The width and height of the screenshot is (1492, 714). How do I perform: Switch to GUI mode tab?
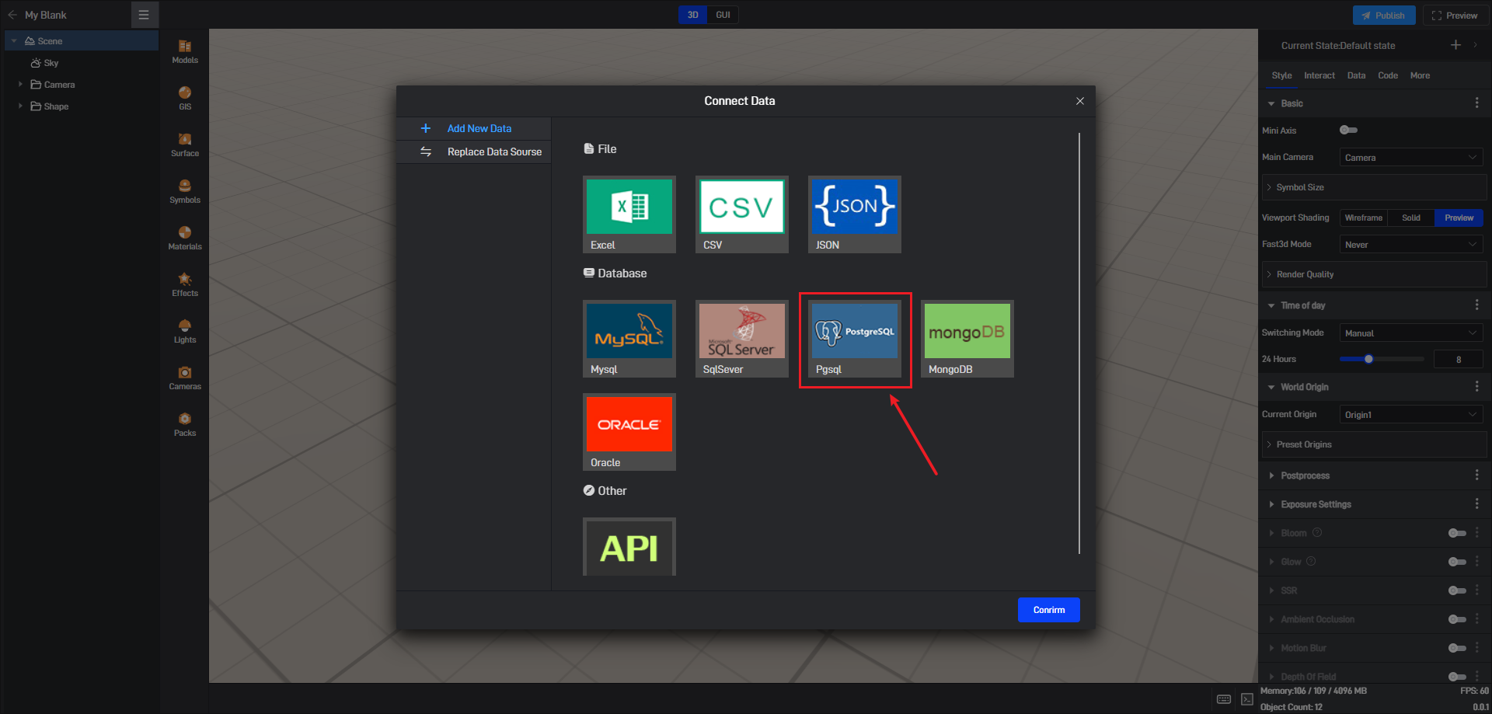coord(723,15)
